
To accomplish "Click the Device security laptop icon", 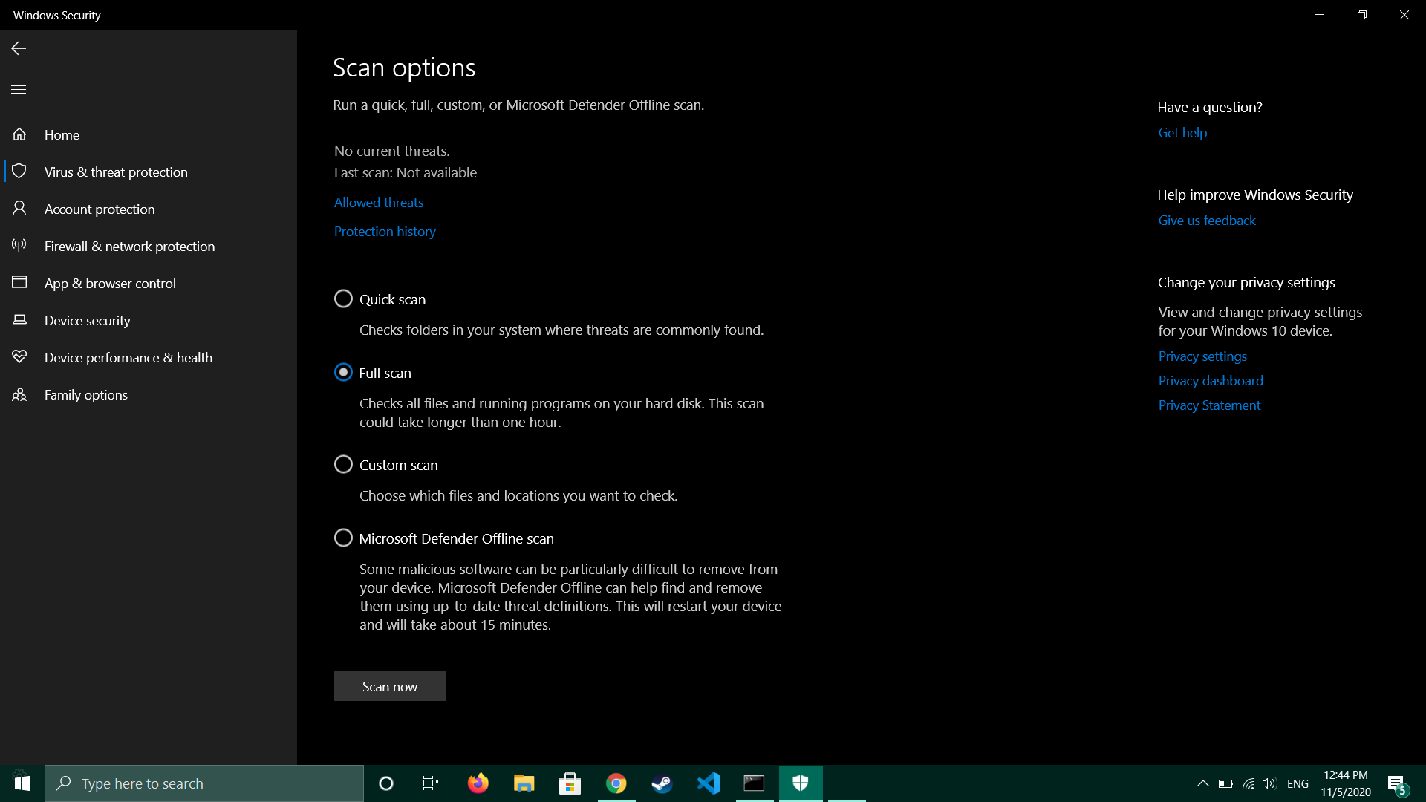I will (19, 320).
